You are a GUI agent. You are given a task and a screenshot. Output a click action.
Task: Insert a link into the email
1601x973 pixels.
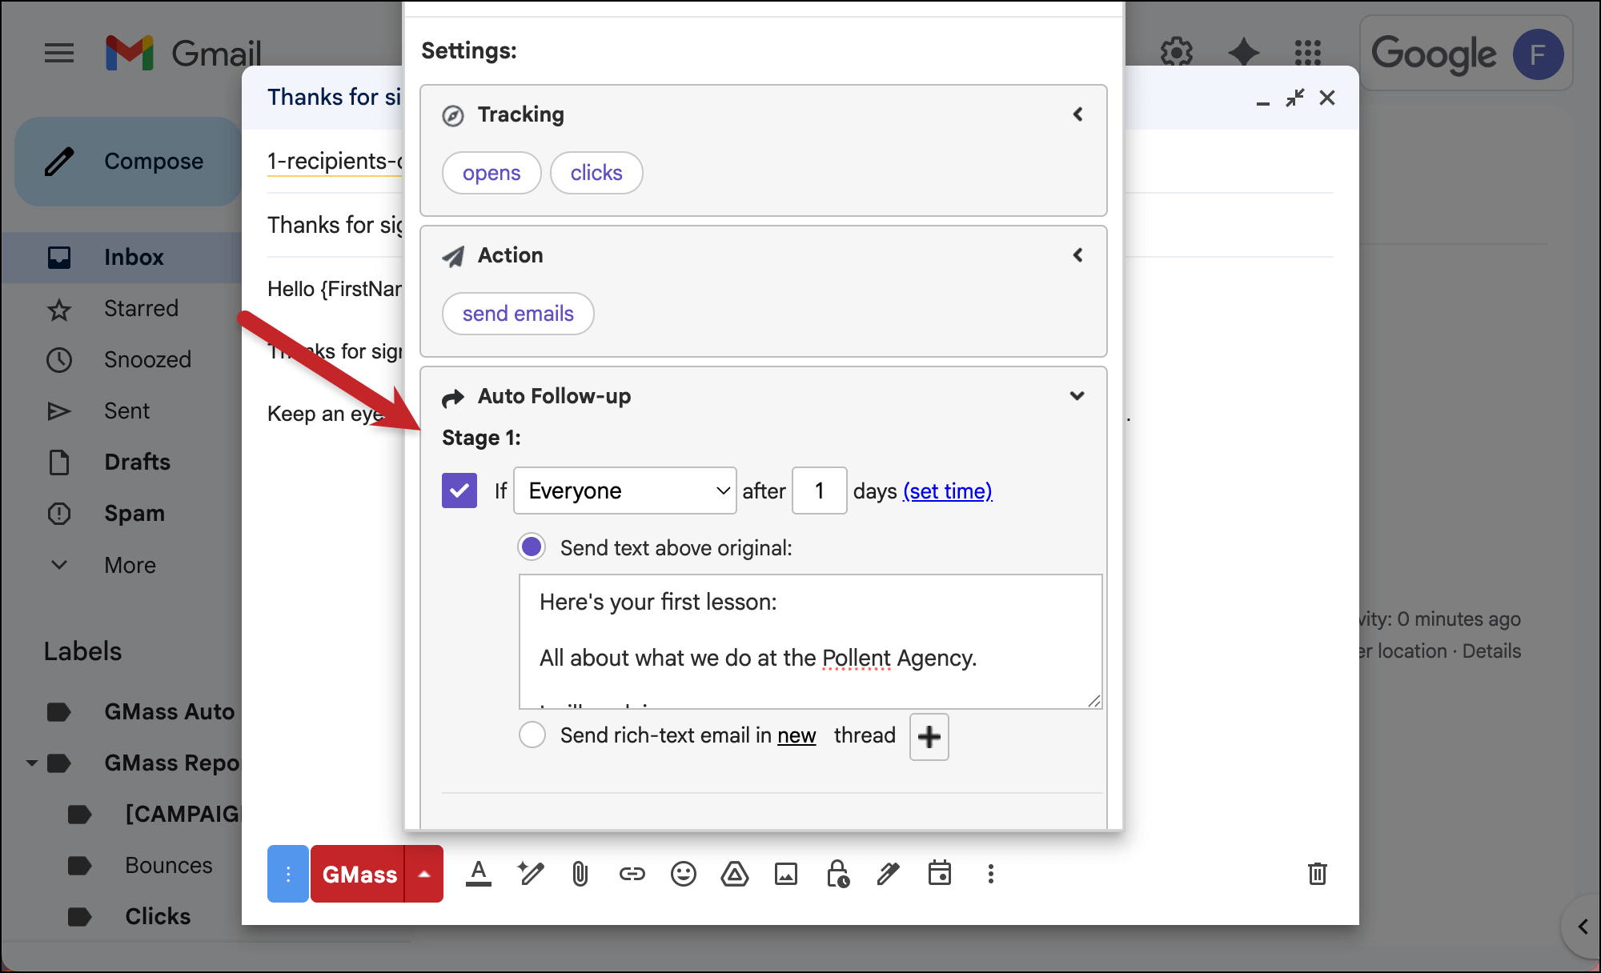[x=632, y=874]
